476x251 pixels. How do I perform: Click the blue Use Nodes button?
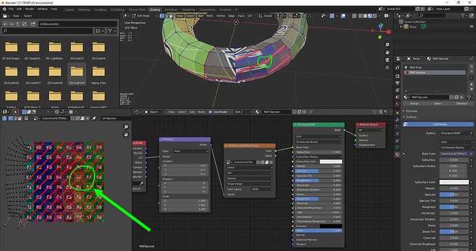point(438,124)
